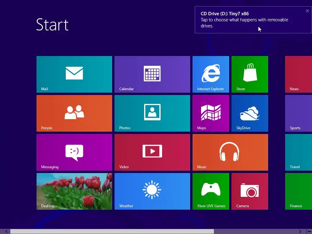This screenshot has height=234, width=312.
Task: Launch Internet Explorer tile
Action: tap(211, 74)
